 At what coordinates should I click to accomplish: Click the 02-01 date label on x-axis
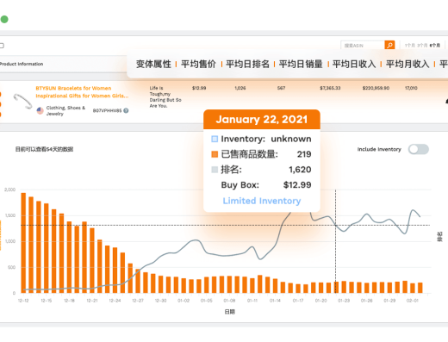click(412, 301)
